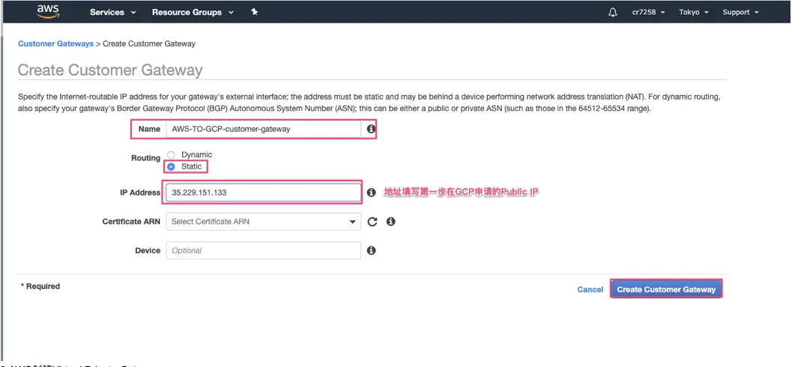Focus the IP Address input field

pyautogui.click(x=263, y=192)
